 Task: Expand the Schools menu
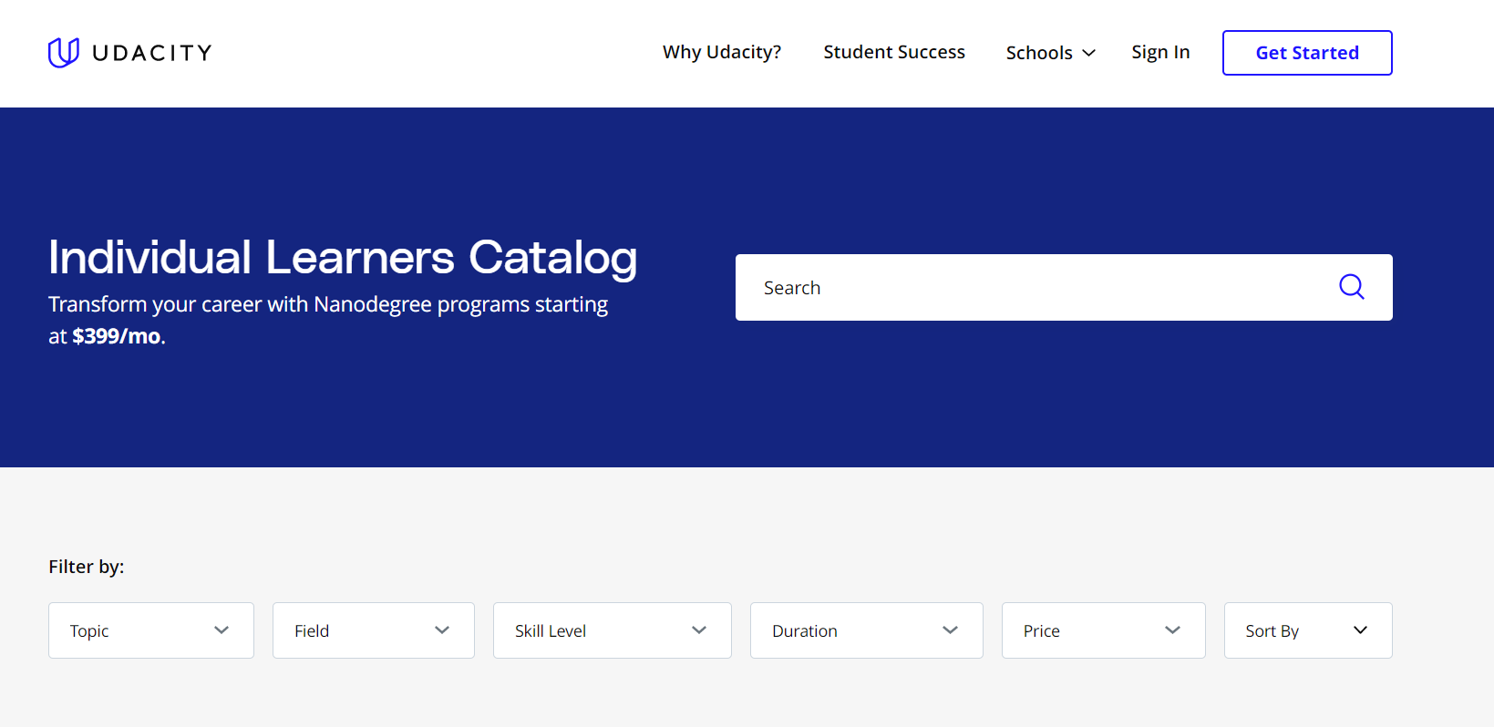pyautogui.click(x=1050, y=53)
